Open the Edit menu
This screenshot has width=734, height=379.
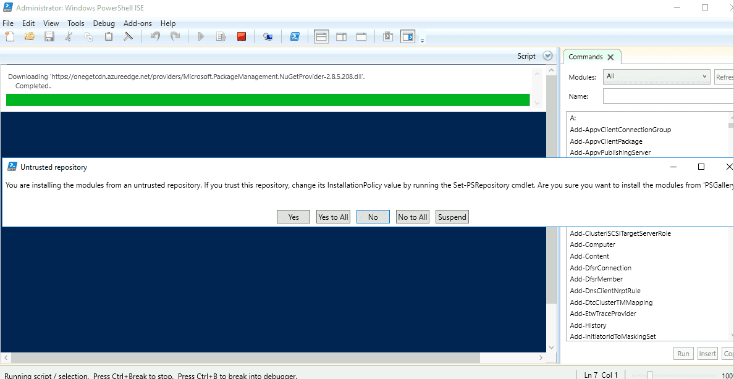click(28, 23)
